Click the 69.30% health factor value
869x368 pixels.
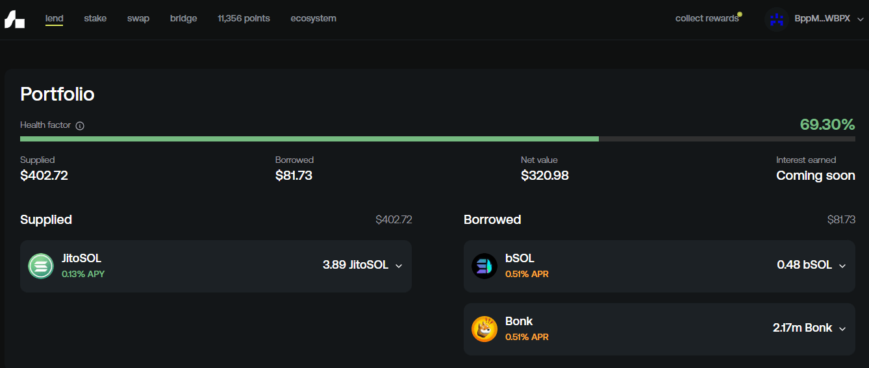tap(827, 125)
